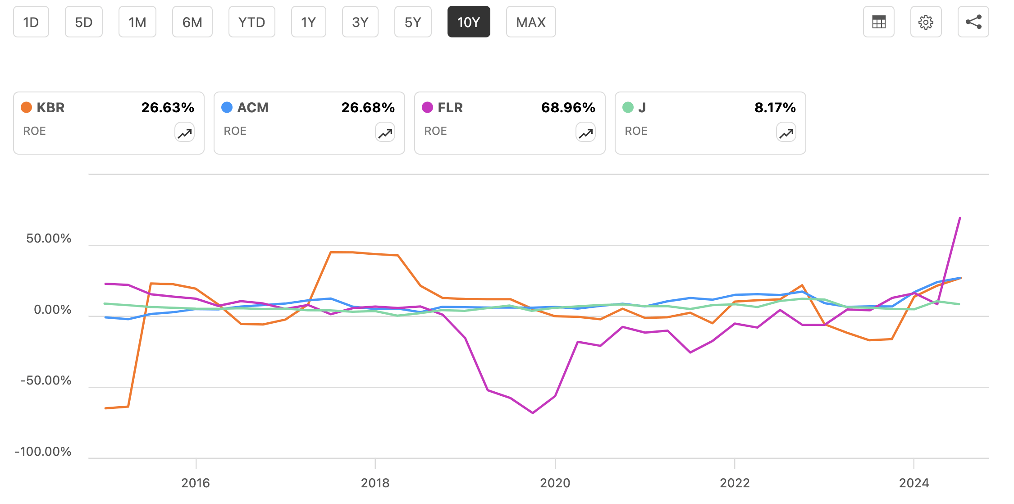
Task: Switch to the MAX time range
Action: click(x=530, y=22)
